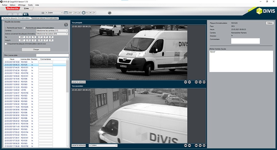Click the toolbar year field 2021
The image size is (277, 150).
[x=71, y=13]
